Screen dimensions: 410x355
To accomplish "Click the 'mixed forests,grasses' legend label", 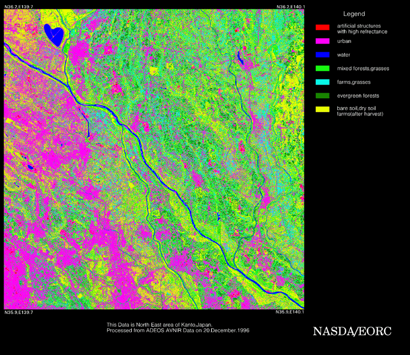I will click(x=363, y=69).
